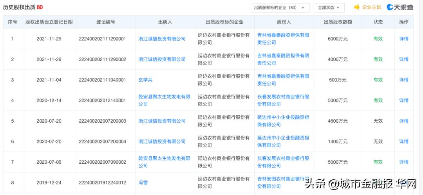Click the amount 500万元
This screenshot has height=195, width=423.
coord(338,80)
